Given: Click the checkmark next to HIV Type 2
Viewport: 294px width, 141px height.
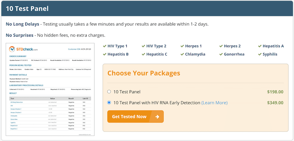Looking at the screenshot, I should pyautogui.click(x=143, y=46).
